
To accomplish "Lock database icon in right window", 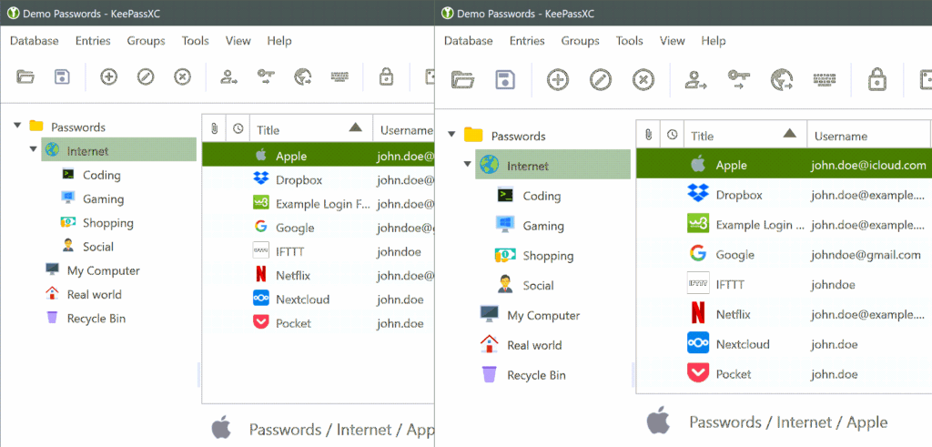I will 877,79.
